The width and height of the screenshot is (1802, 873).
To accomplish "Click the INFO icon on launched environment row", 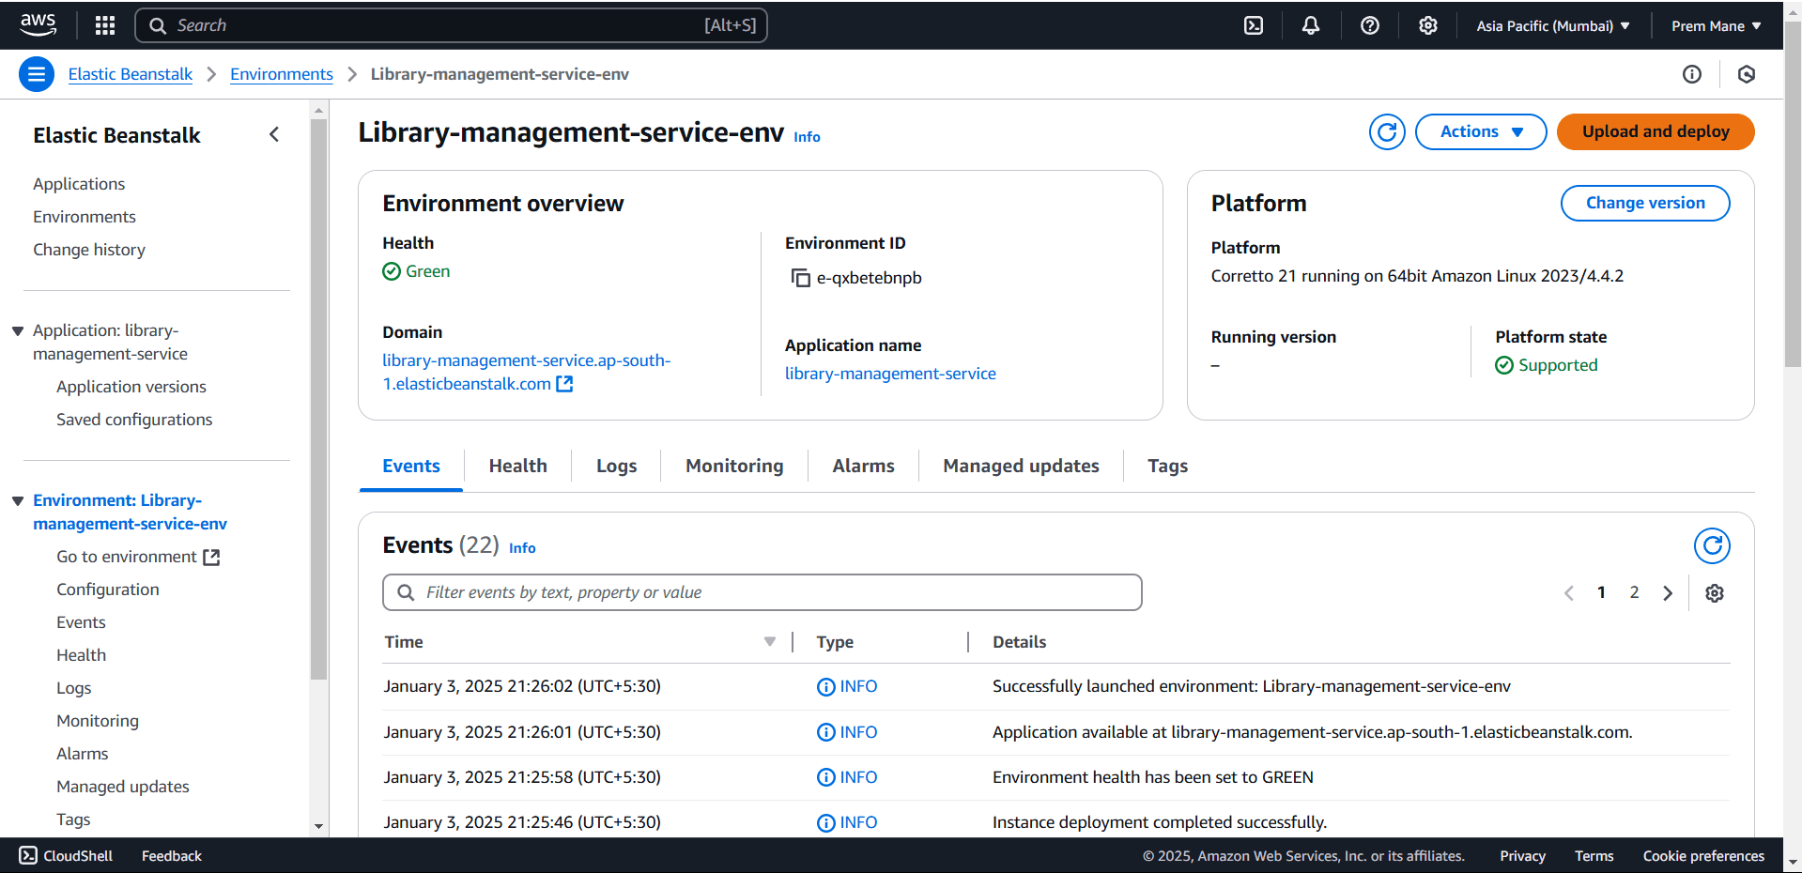I will tap(826, 687).
